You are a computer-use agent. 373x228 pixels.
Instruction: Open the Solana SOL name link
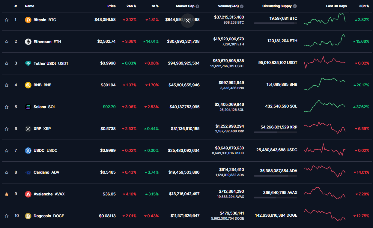click(x=45, y=107)
